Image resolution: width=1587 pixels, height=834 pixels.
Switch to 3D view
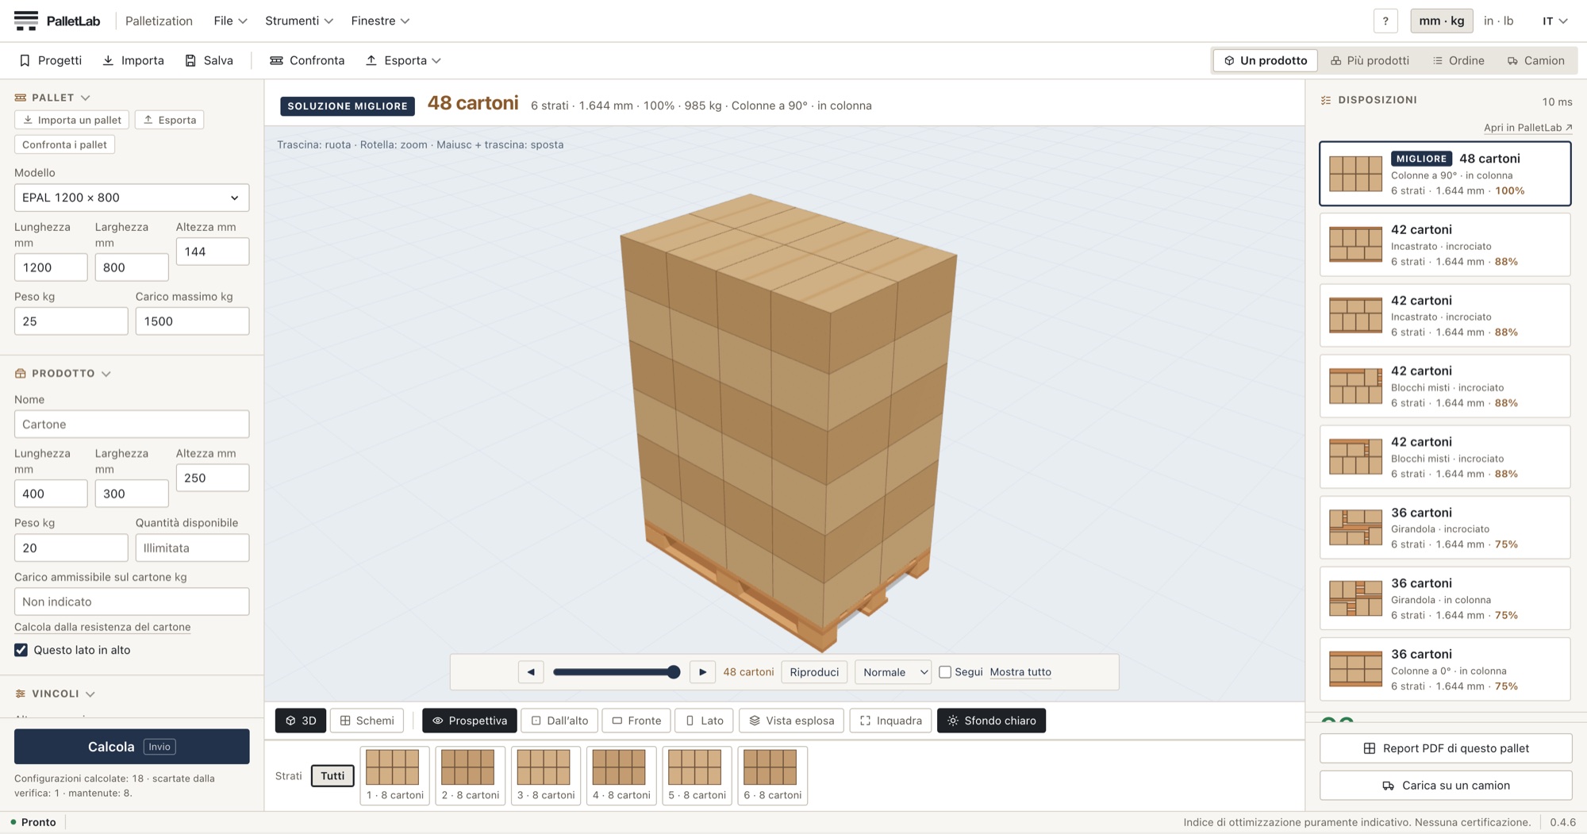pyautogui.click(x=301, y=721)
